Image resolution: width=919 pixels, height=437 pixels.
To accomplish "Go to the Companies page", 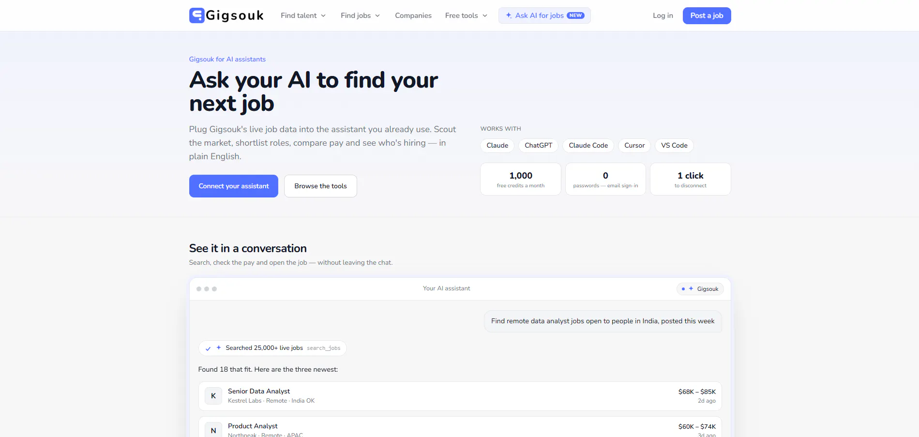I will (x=413, y=15).
